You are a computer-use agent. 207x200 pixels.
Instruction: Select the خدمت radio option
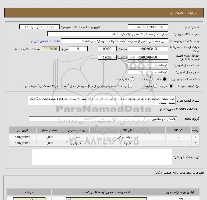[150, 79]
